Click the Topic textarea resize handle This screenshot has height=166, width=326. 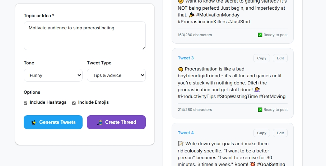pos(144,48)
